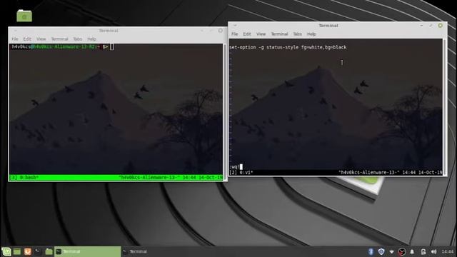Click the ':wq!' command line in vi
The height and width of the screenshot is (257, 457).
click(x=235, y=167)
